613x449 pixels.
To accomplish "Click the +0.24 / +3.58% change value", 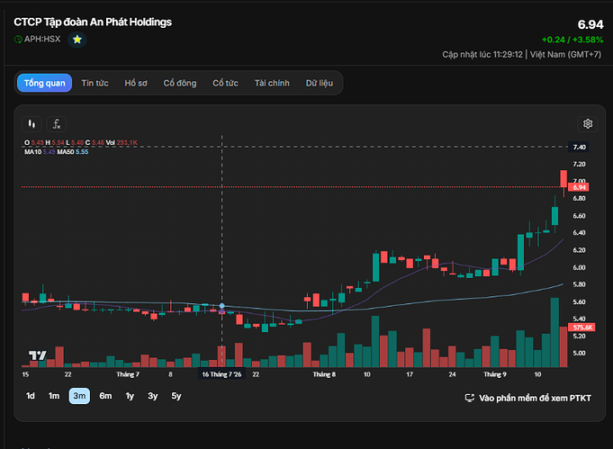I will 572,40.
